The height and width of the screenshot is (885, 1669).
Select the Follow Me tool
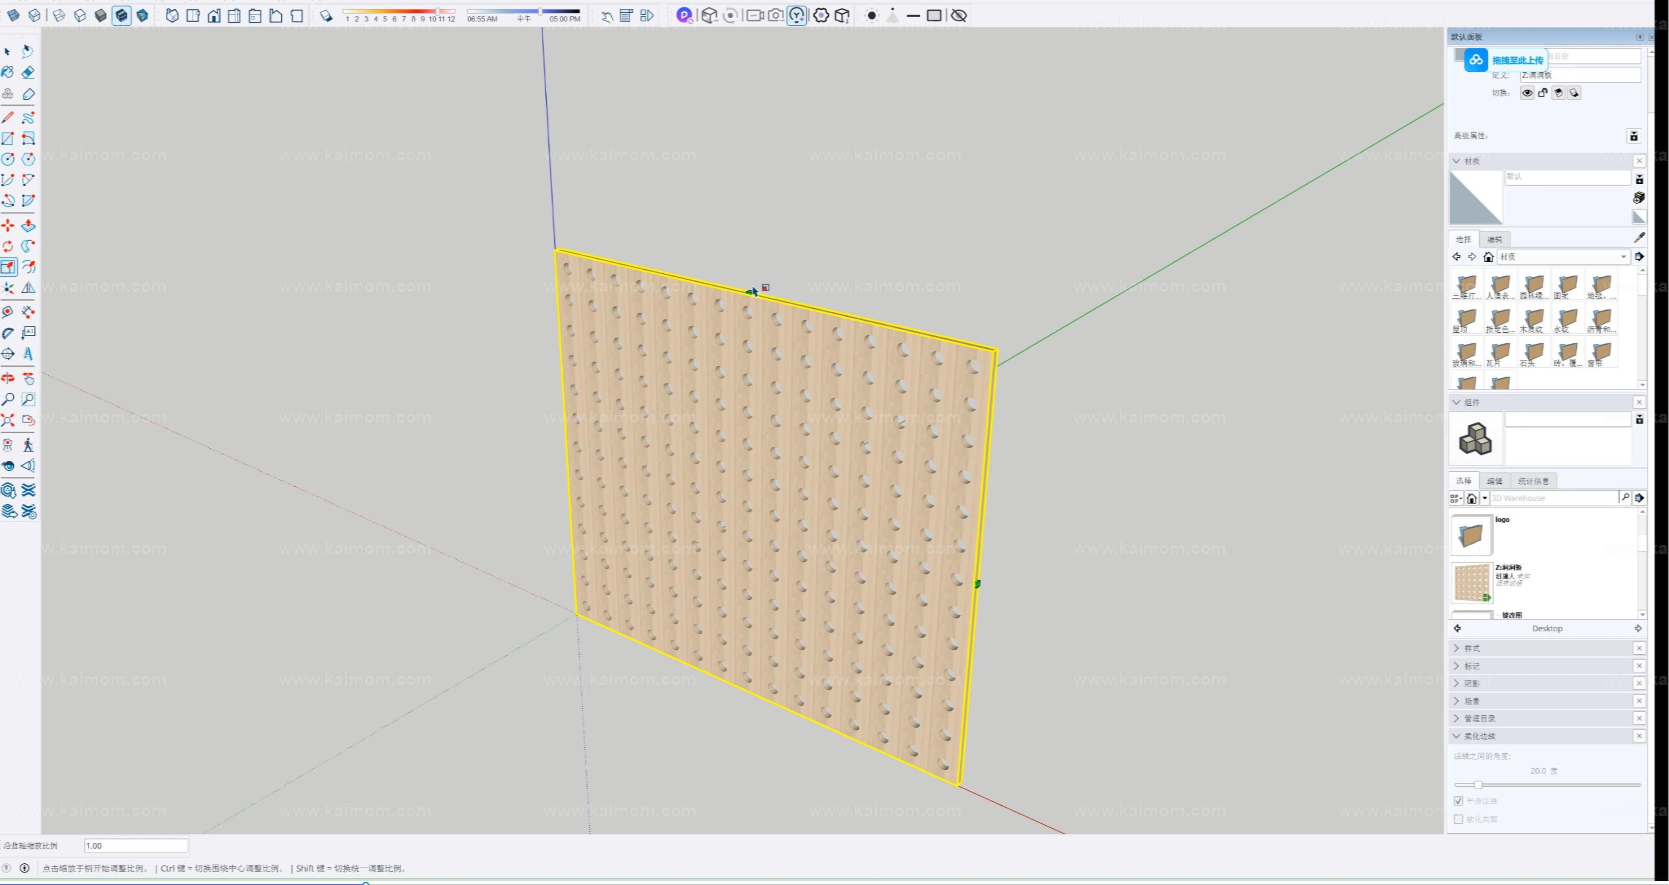pos(28,246)
